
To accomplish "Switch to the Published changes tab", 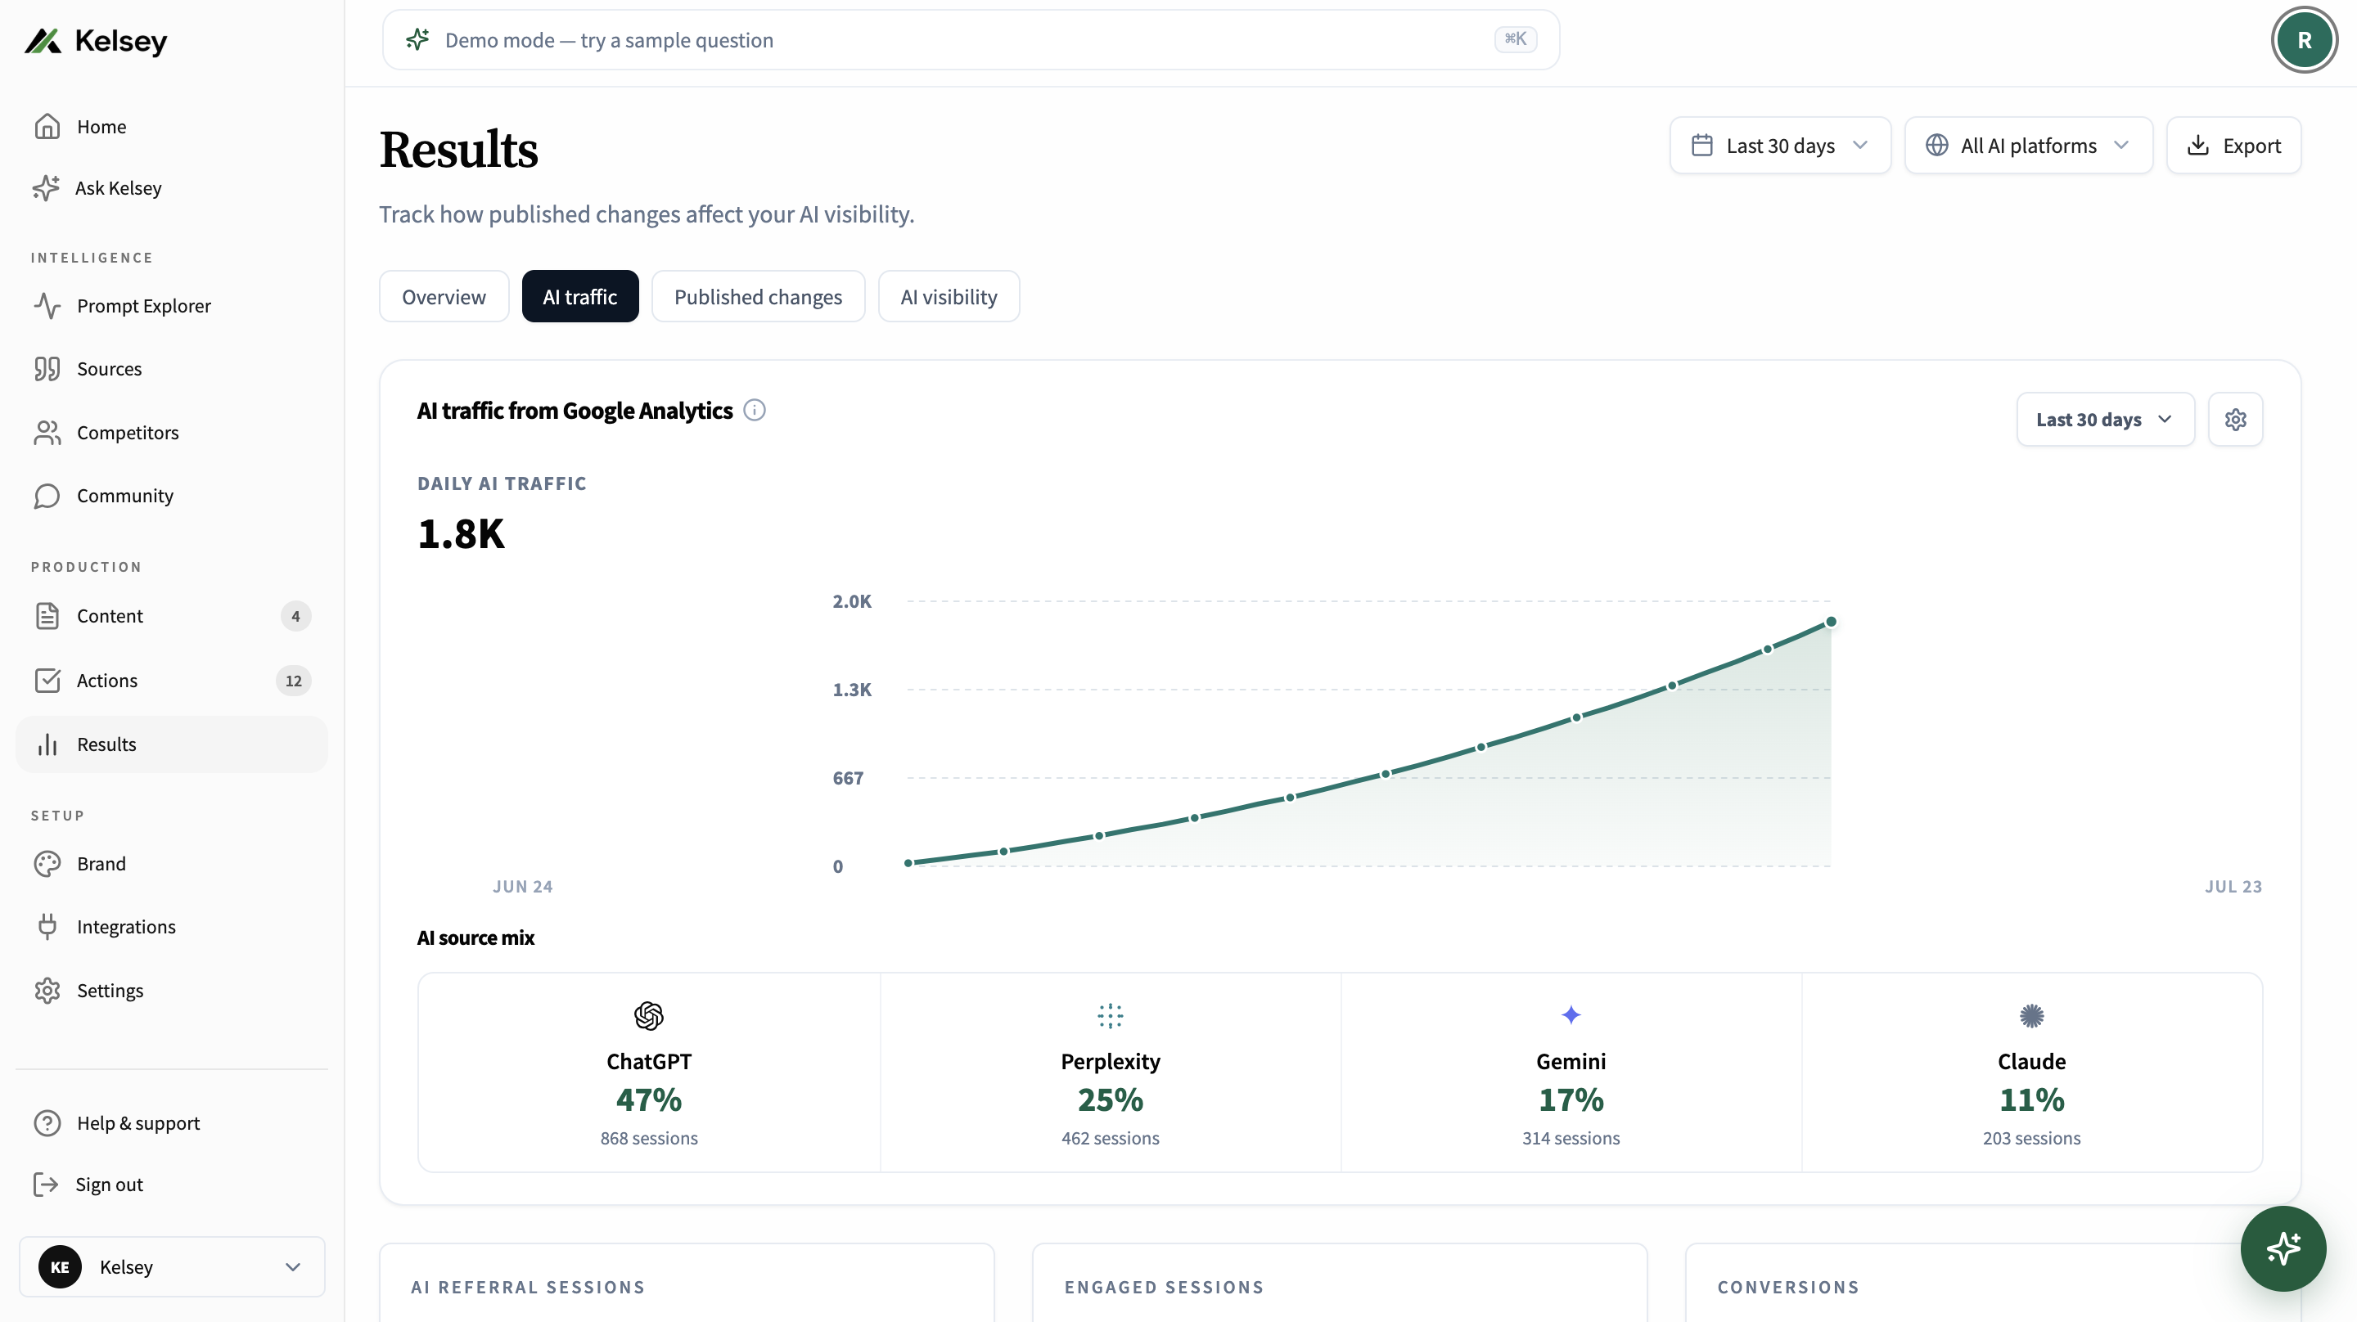I will 758,296.
